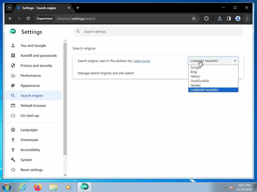Click the Learn more link
257x192 pixels.
[142, 61]
